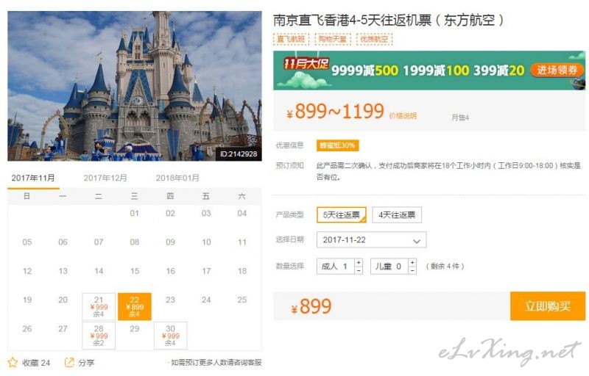Click calendar date 01
This screenshot has height=376, width=589.
click(x=135, y=213)
